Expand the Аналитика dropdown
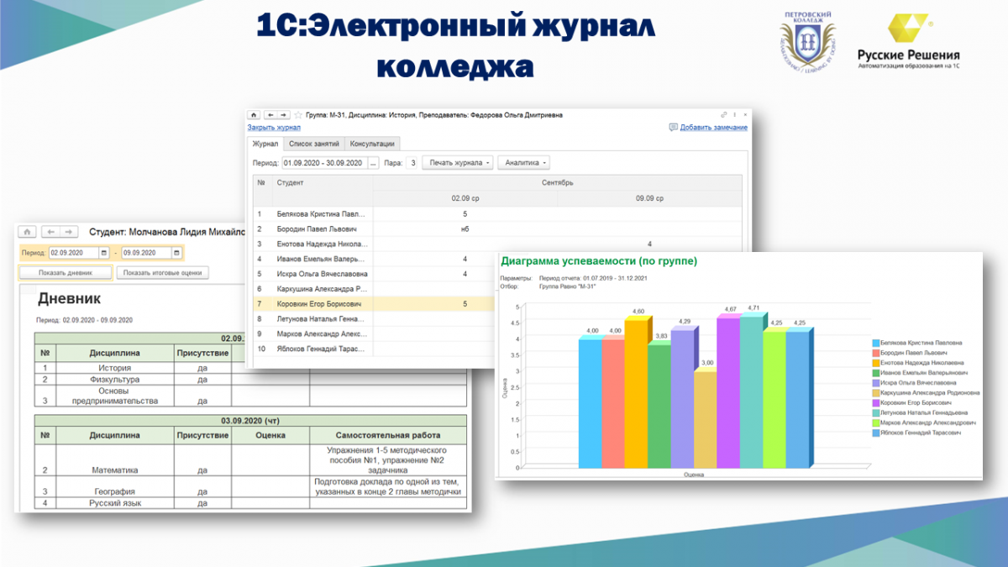This screenshot has height=567, width=1008. (524, 162)
